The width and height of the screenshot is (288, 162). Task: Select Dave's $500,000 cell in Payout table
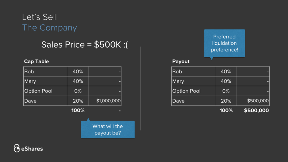[x=253, y=101]
